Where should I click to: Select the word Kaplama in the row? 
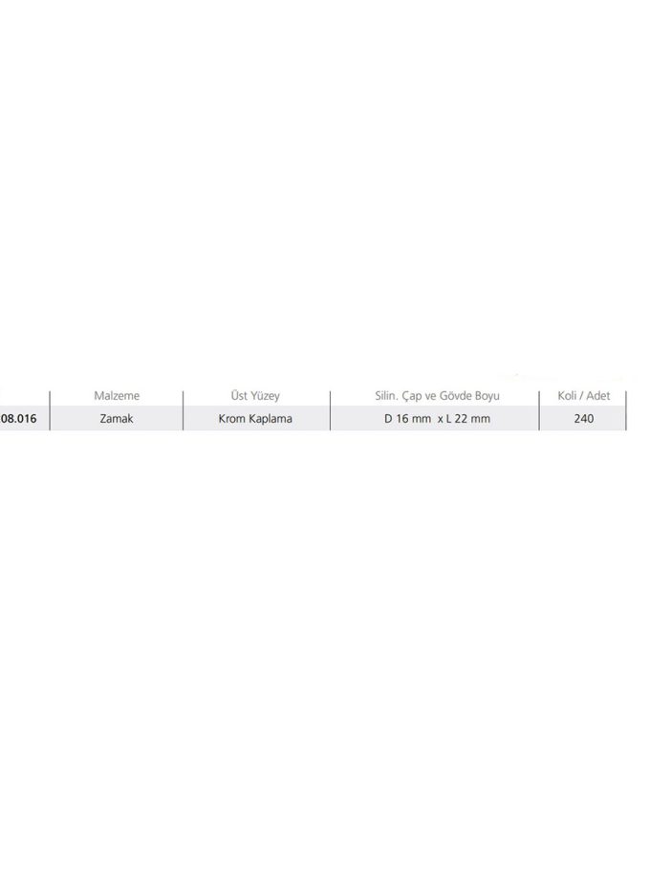click(270, 419)
